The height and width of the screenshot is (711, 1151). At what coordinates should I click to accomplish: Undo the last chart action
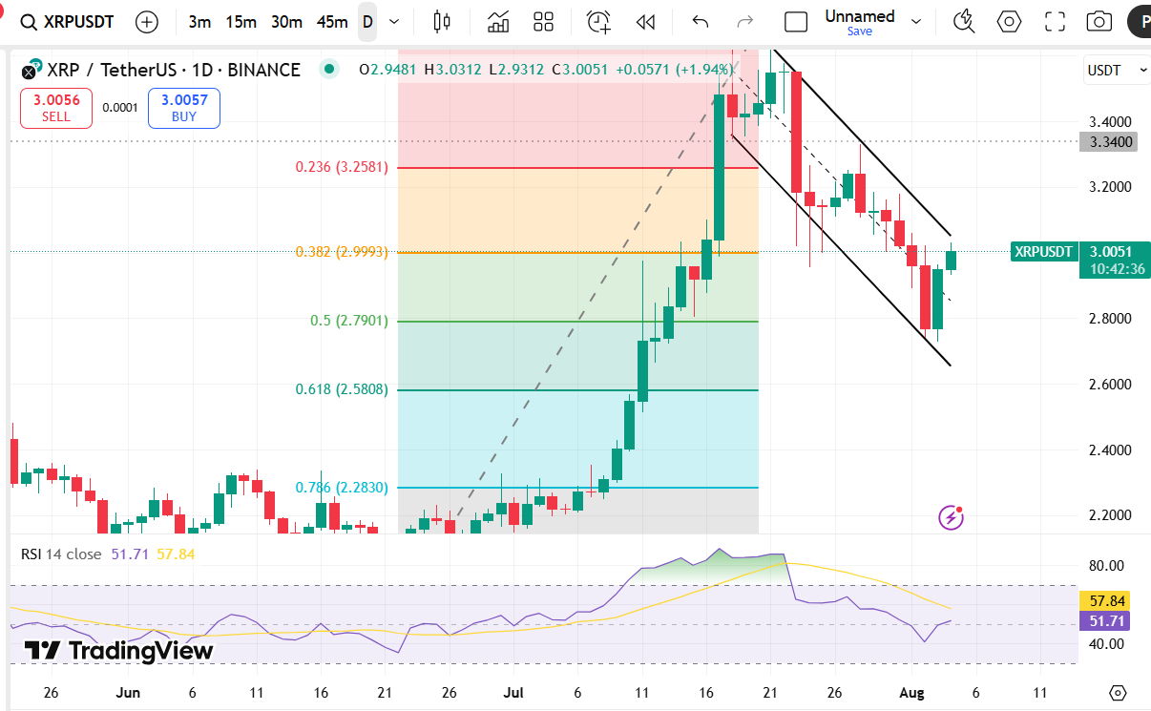[x=701, y=21]
